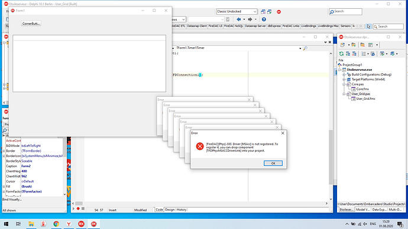The height and width of the screenshot is (229, 408).
Task: Click the Remove Project icon in Project Manager
Action: click(362, 45)
